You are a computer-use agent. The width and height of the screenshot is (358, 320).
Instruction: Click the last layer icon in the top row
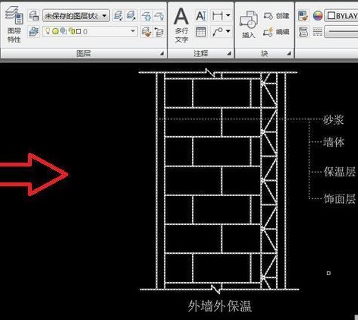click(x=159, y=16)
